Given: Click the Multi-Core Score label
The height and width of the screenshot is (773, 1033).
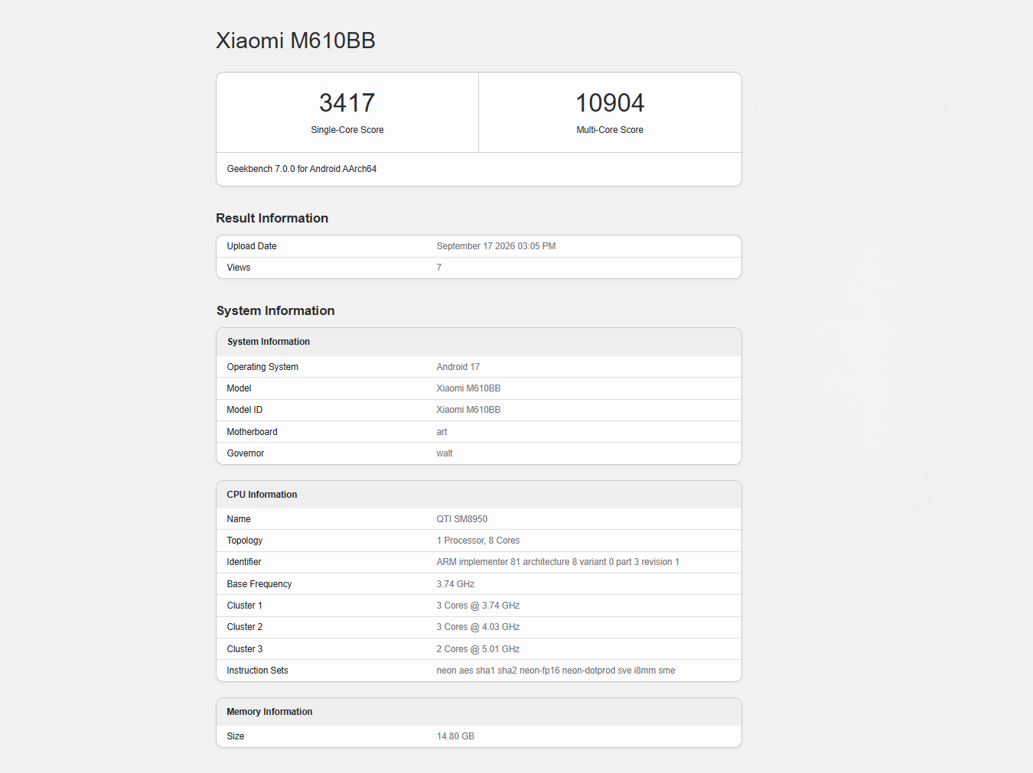Looking at the screenshot, I should coord(610,130).
